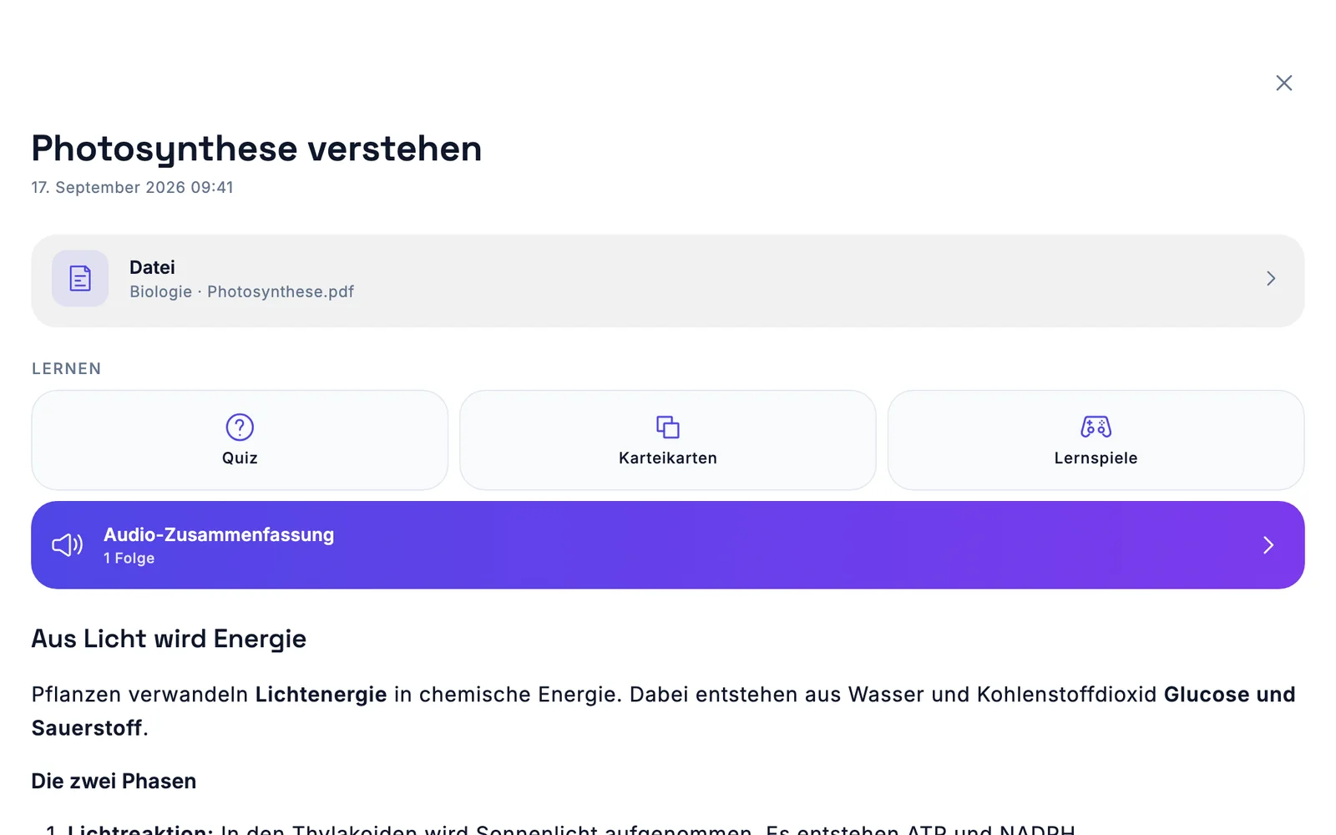Viewport: 1336px width, 835px height.
Task: Click the bold text 'Glucose und'
Action: click(1229, 695)
